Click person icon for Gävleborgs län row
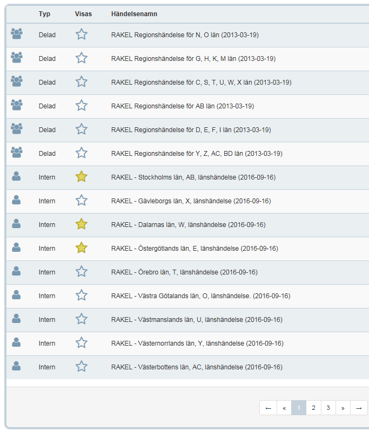The image size is (369, 433). pyautogui.click(x=16, y=200)
